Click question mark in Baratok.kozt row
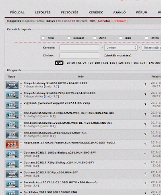Viewport: 161px width, 195px height. pos(145,184)
